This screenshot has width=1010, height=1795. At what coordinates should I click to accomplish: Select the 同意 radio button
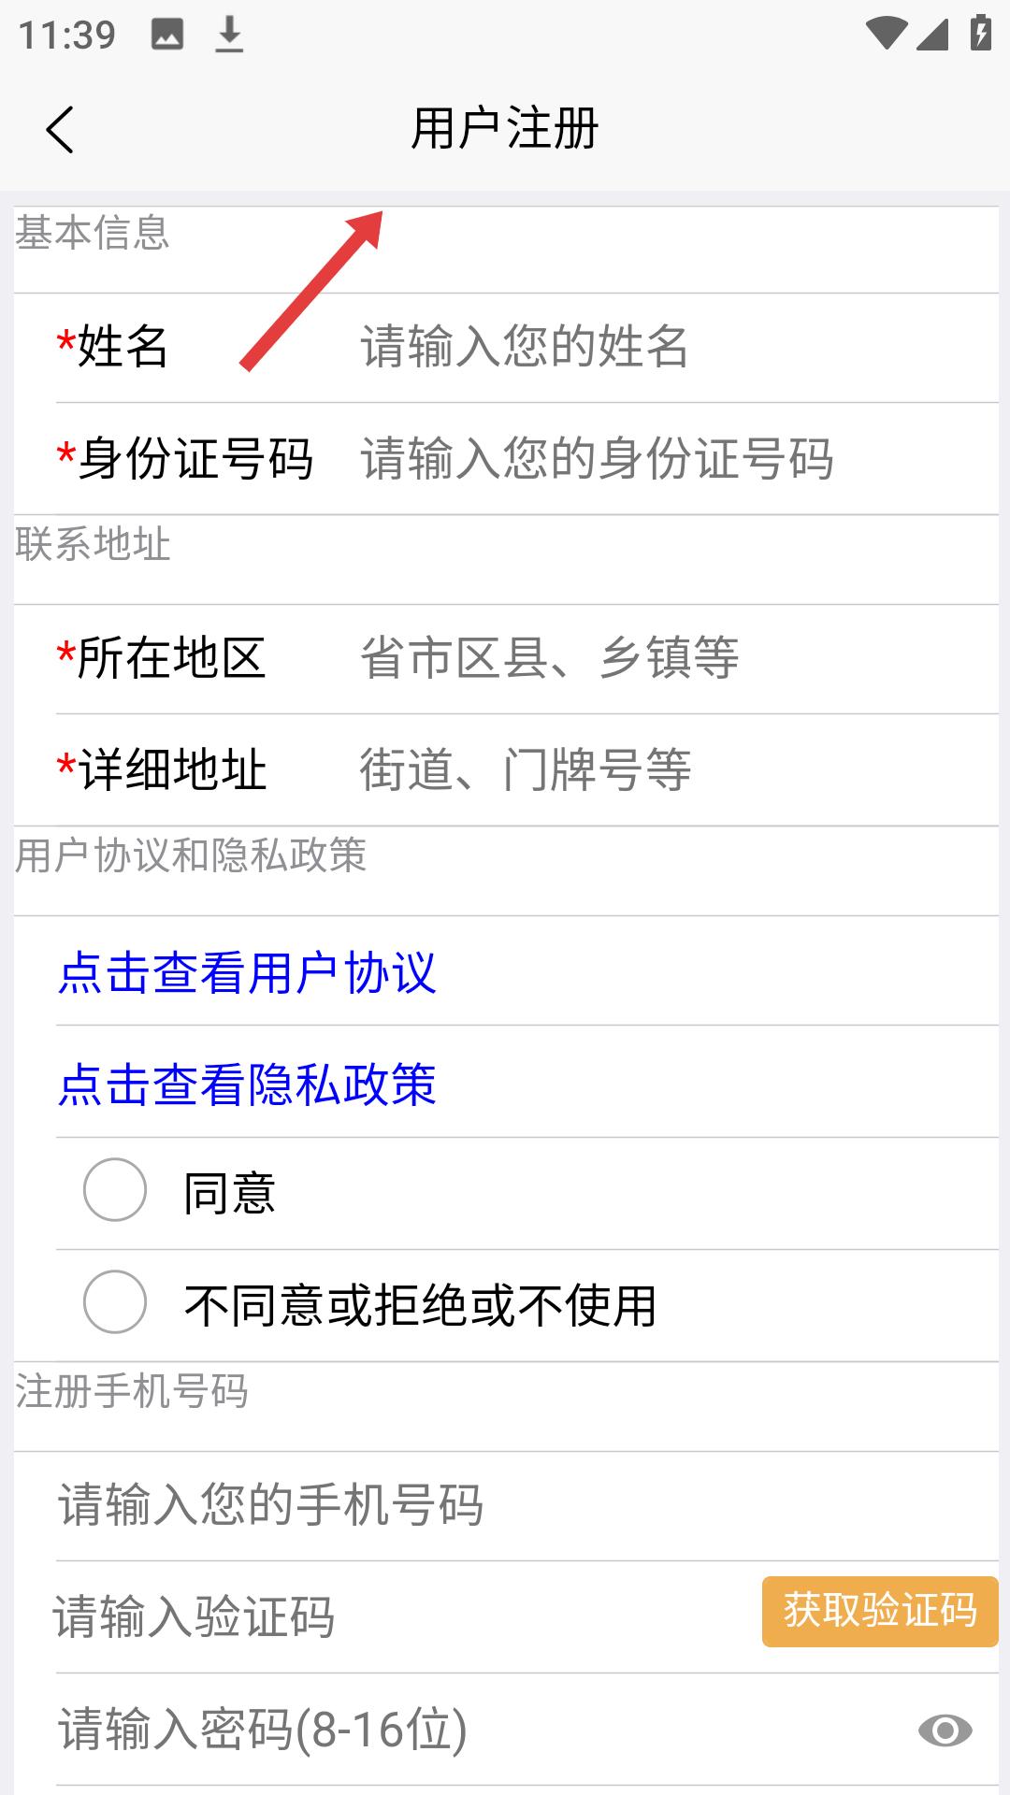coord(115,1190)
